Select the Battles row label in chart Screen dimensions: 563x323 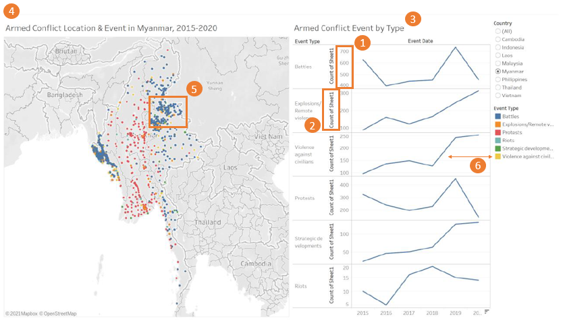point(303,67)
